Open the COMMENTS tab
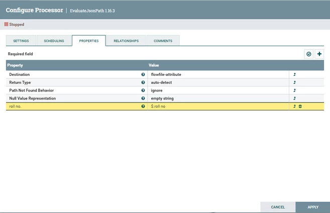The image size is (330, 213). click(x=163, y=41)
